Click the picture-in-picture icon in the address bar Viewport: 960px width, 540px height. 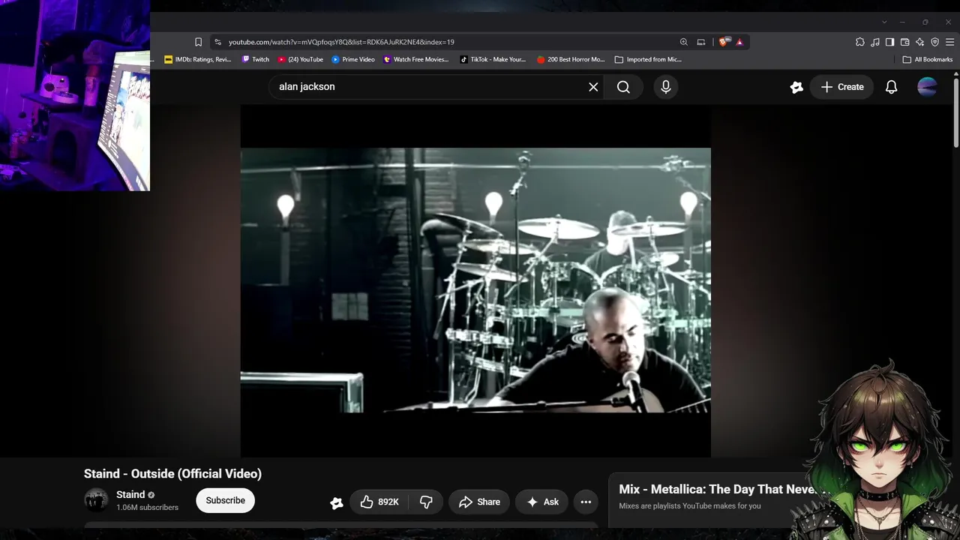click(701, 42)
